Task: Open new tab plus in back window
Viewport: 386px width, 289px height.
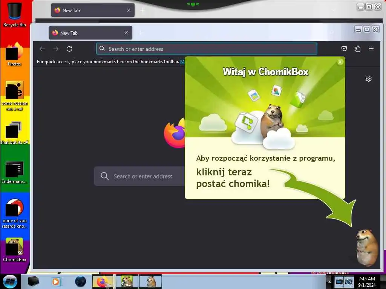Action: 142,10
